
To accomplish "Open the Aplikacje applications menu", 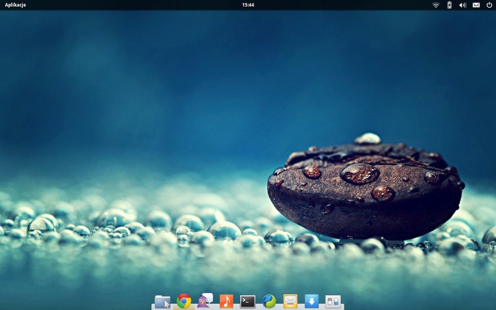I will (x=15, y=5).
